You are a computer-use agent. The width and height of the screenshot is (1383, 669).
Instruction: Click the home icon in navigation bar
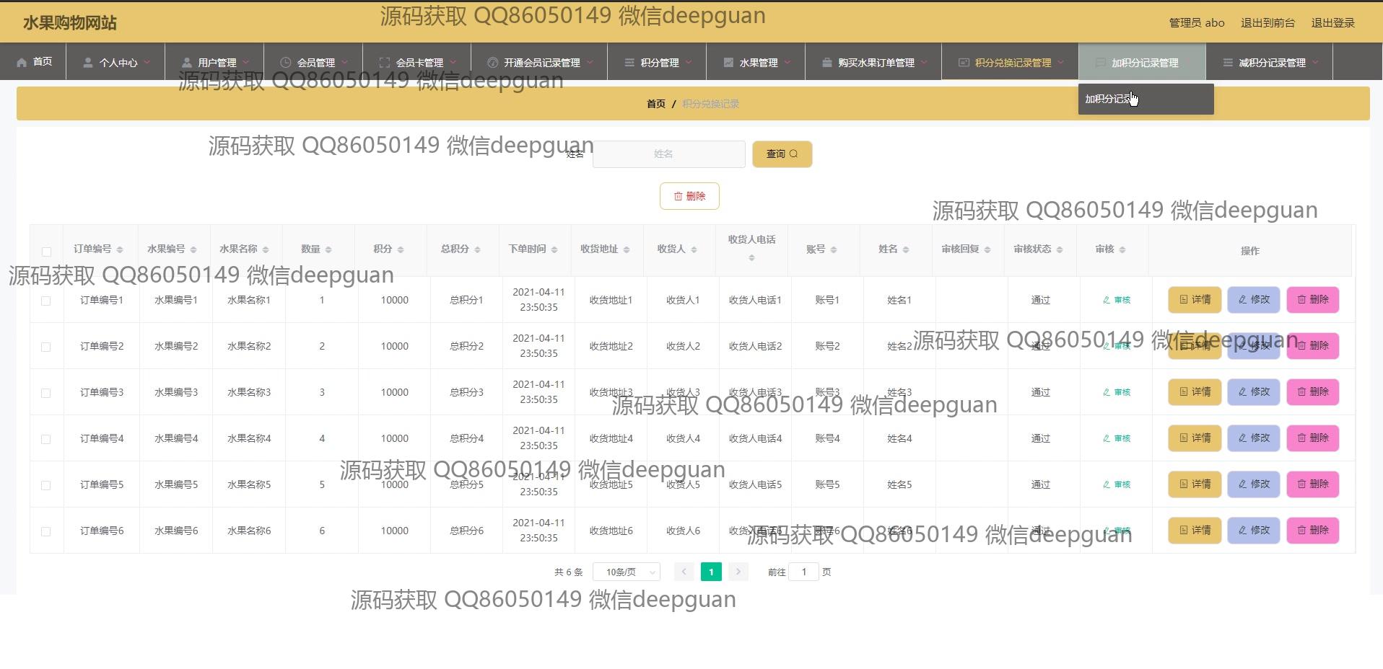click(22, 62)
